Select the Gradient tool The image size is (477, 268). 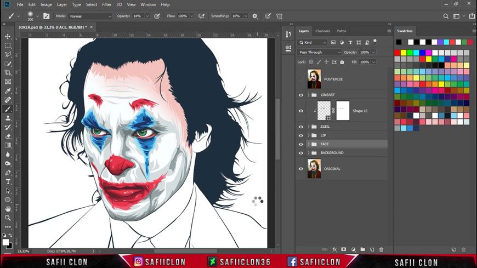(8, 145)
